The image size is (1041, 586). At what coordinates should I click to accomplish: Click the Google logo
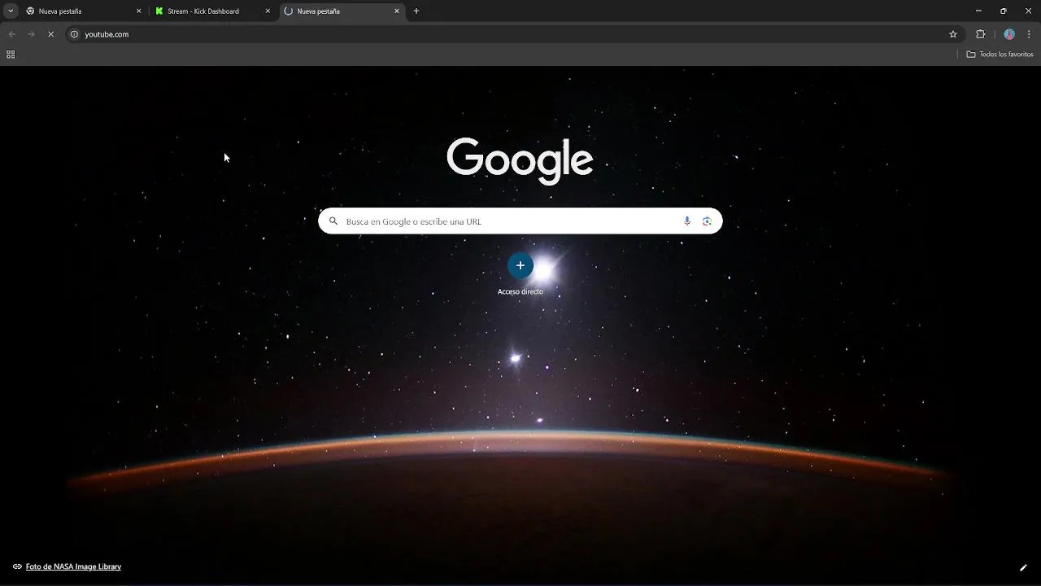click(x=520, y=160)
